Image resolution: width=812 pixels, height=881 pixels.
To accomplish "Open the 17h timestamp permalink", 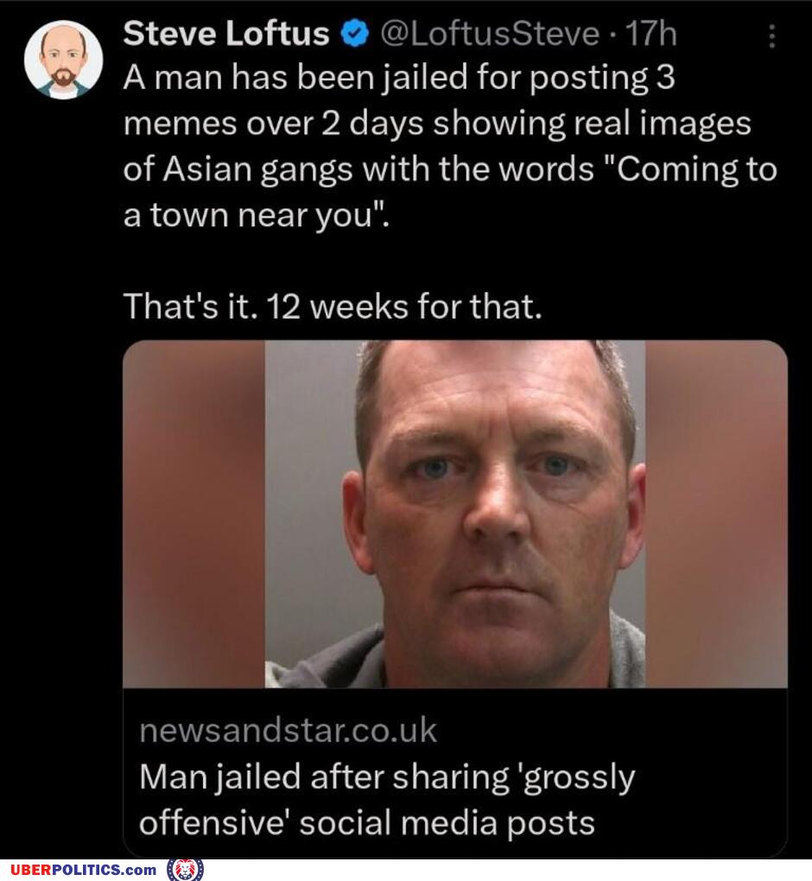I will coord(650,34).
